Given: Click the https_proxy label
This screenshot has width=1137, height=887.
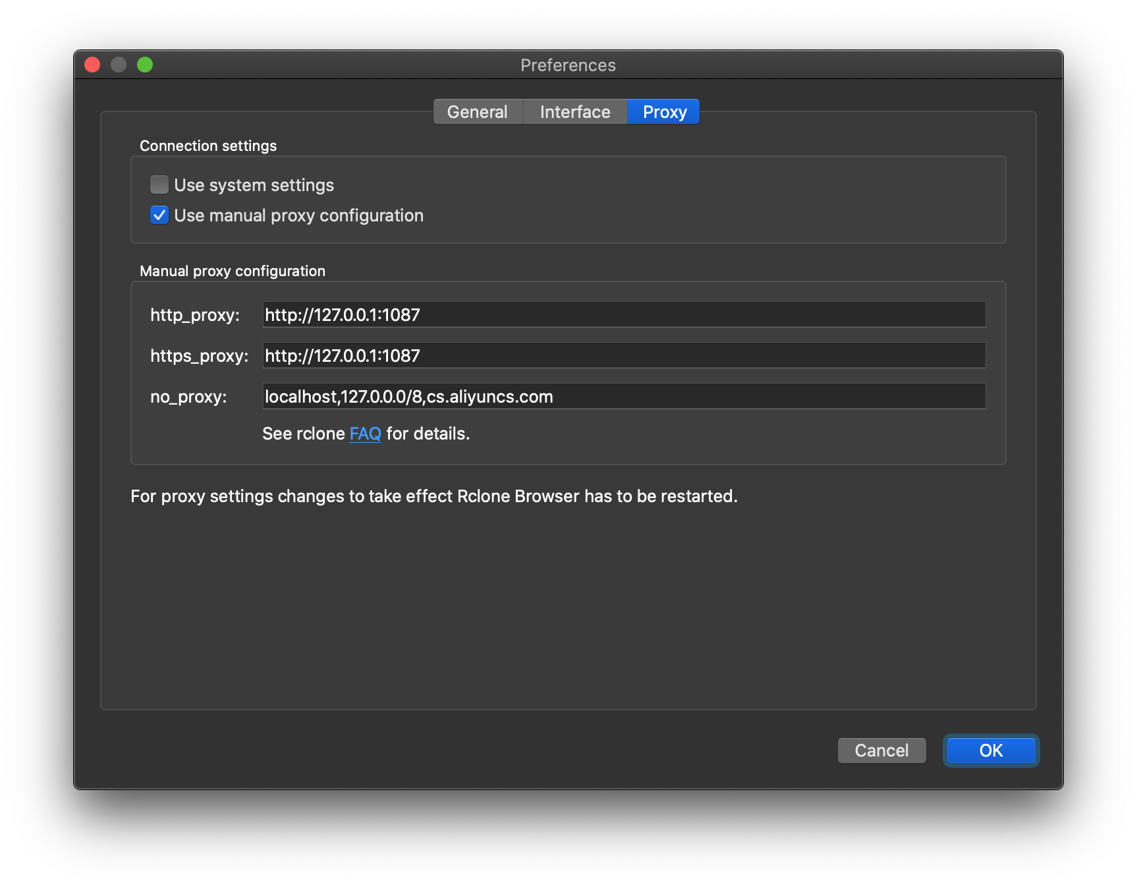Looking at the screenshot, I should 199,356.
